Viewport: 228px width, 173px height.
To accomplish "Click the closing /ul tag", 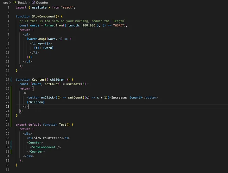I will click(x=27, y=61).
